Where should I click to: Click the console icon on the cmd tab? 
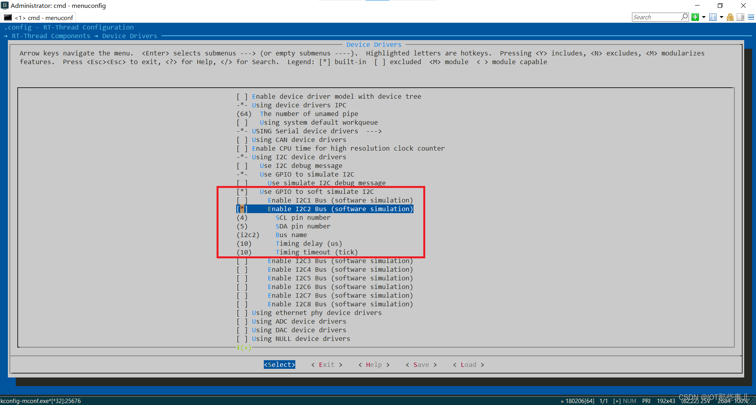click(8, 17)
